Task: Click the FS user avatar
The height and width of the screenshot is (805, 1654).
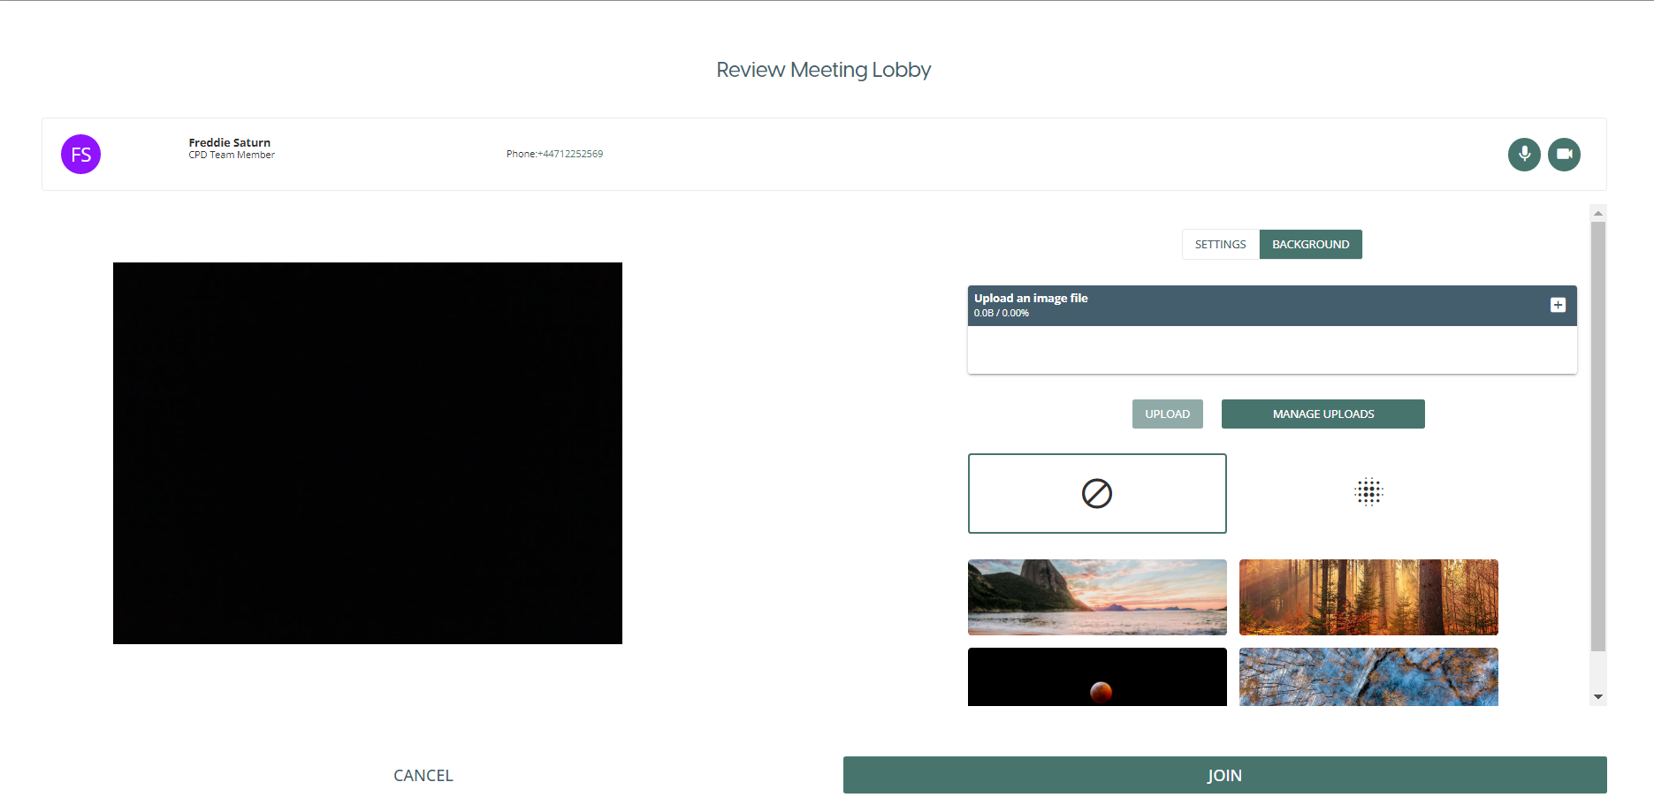Action: 80,155
